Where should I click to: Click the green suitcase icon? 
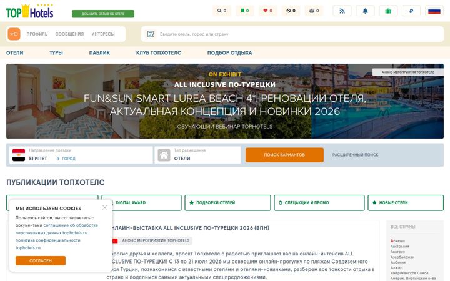click(388, 11)
